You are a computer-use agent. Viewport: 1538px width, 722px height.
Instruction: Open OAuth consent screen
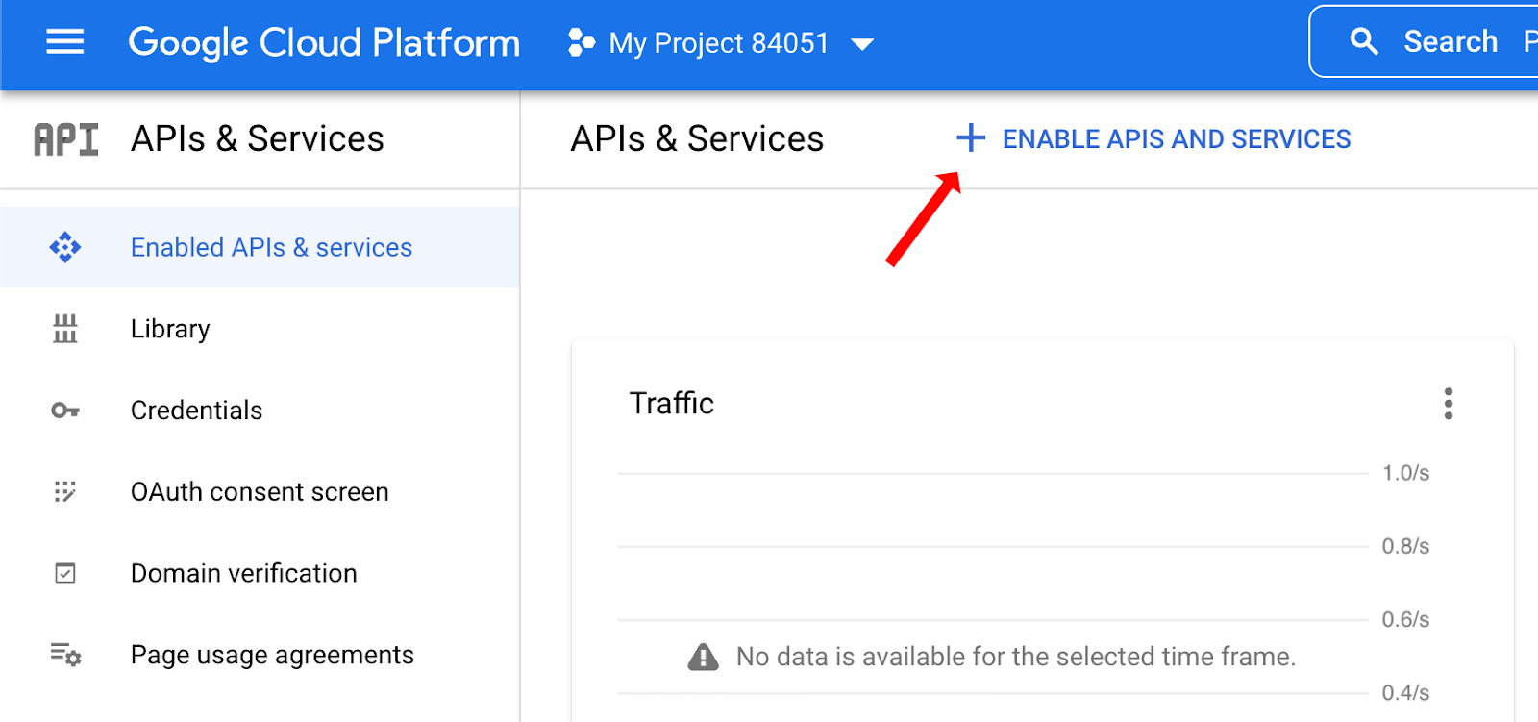(260, 492)
